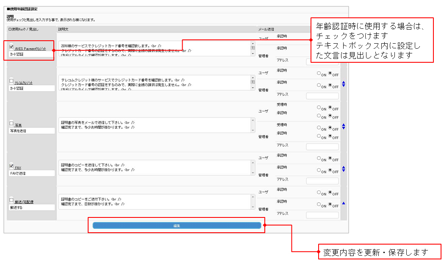Click the 編集 button to save changes
This screenshot has width=444, height=270.
pyautogui.click(x=177, y=225)
